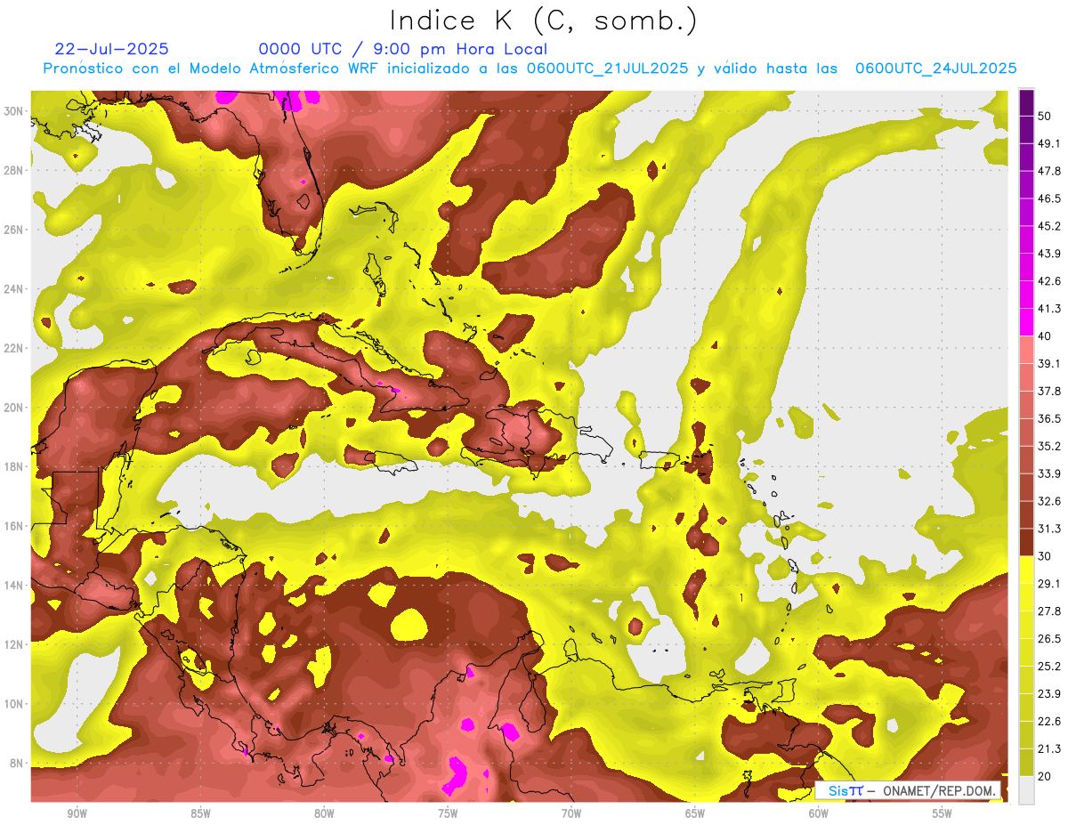
Task: Pick the gray colorbar band below 20
Action: coord(1026,790)
